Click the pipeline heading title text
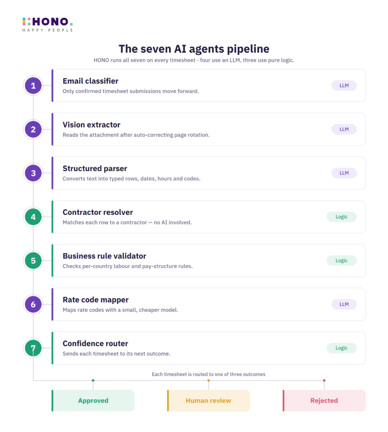 [194, 49]
